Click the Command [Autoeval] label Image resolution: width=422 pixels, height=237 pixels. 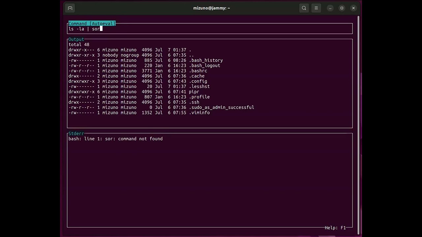tap(92, 24)
